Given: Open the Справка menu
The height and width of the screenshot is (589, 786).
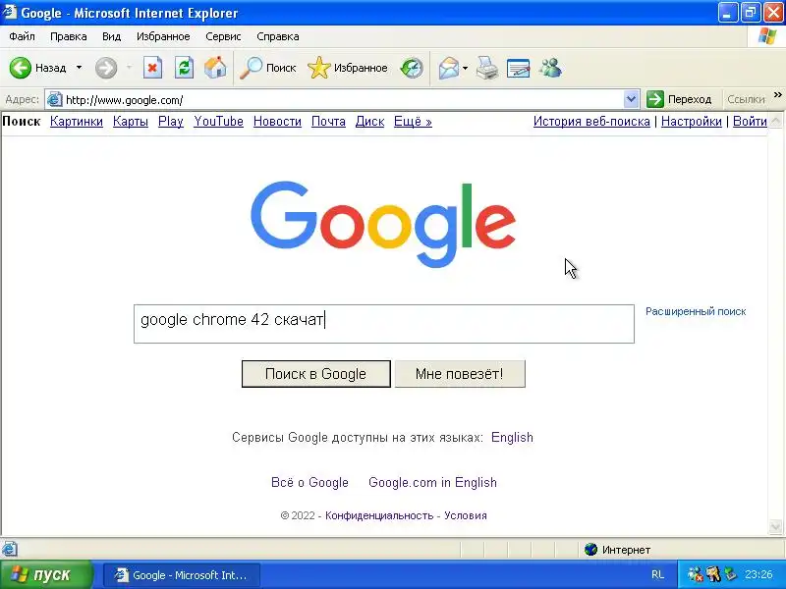Looking at the screenshot, I should click(278, 36).
